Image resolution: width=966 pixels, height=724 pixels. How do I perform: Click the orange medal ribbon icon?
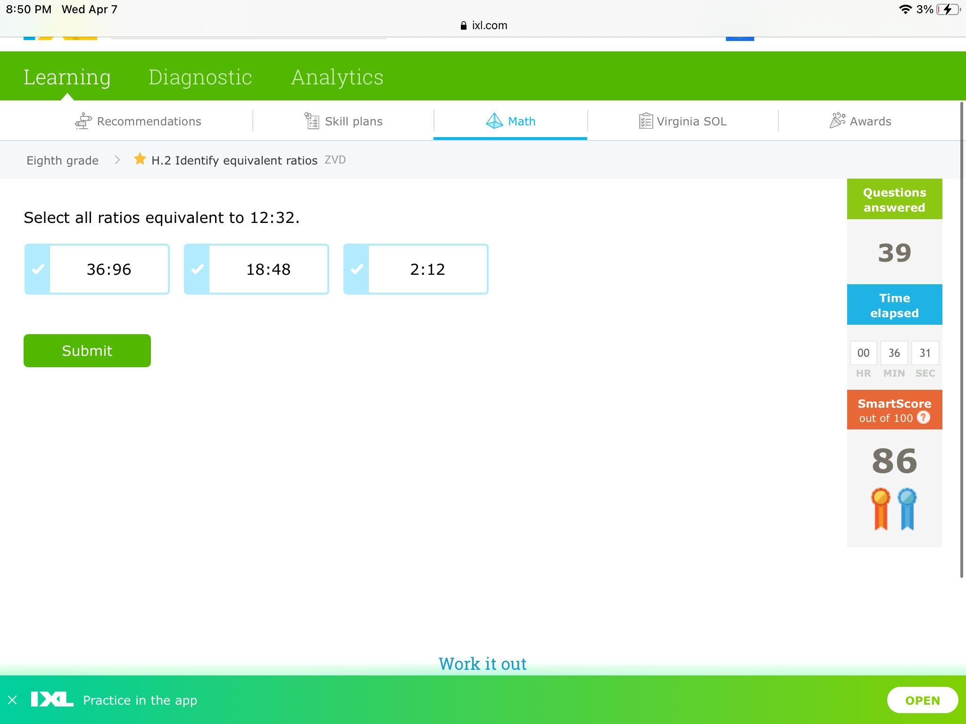881,509
